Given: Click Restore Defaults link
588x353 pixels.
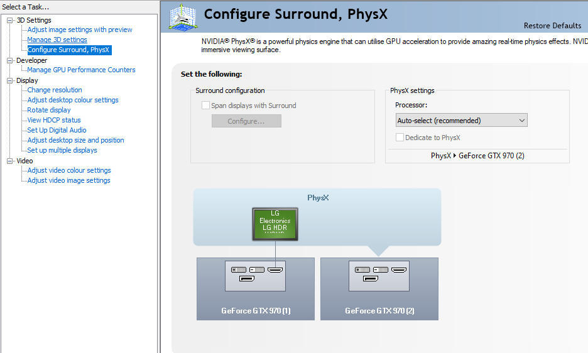Looking at the screenshot, I should [x=552, y=26].
